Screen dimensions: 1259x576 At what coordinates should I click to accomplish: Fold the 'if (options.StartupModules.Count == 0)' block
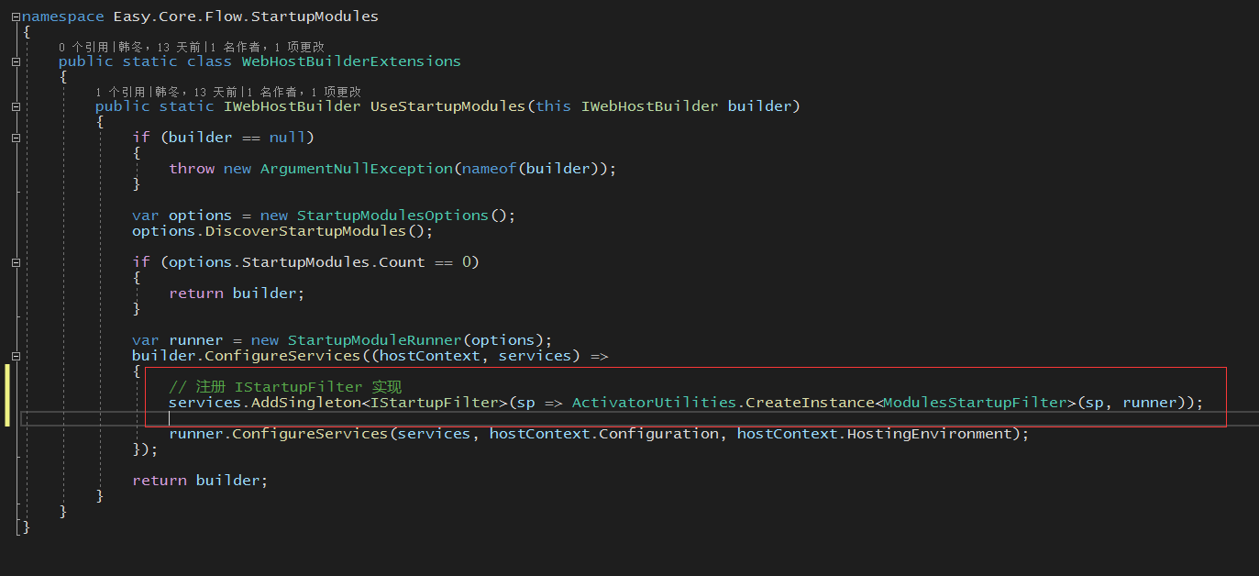pos(17,262)
